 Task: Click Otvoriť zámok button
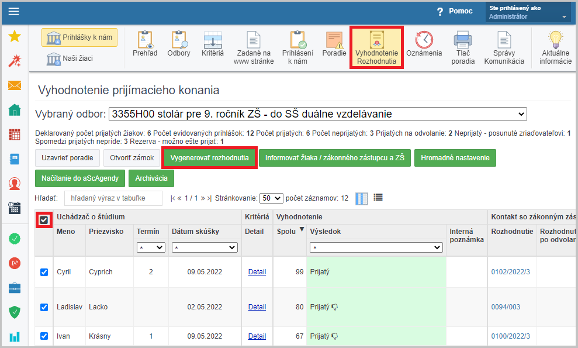pos(132,158)
